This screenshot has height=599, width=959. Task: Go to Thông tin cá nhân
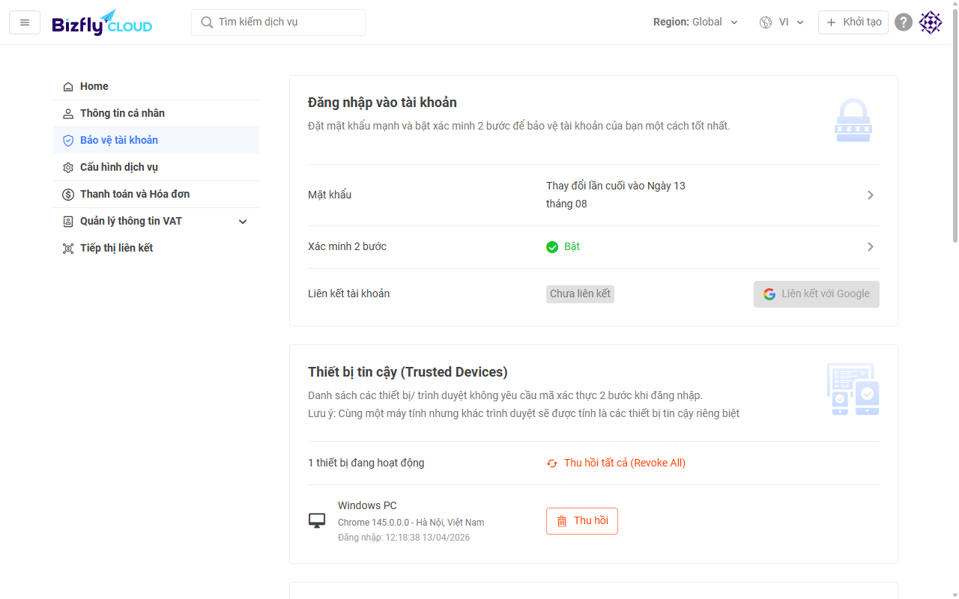(x=122, y=113)
